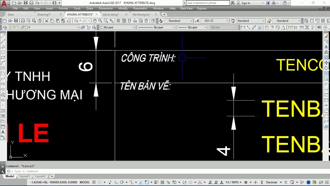Add a new layout with plus button
This screenshot has width=330, height=186.
[52, 176]
